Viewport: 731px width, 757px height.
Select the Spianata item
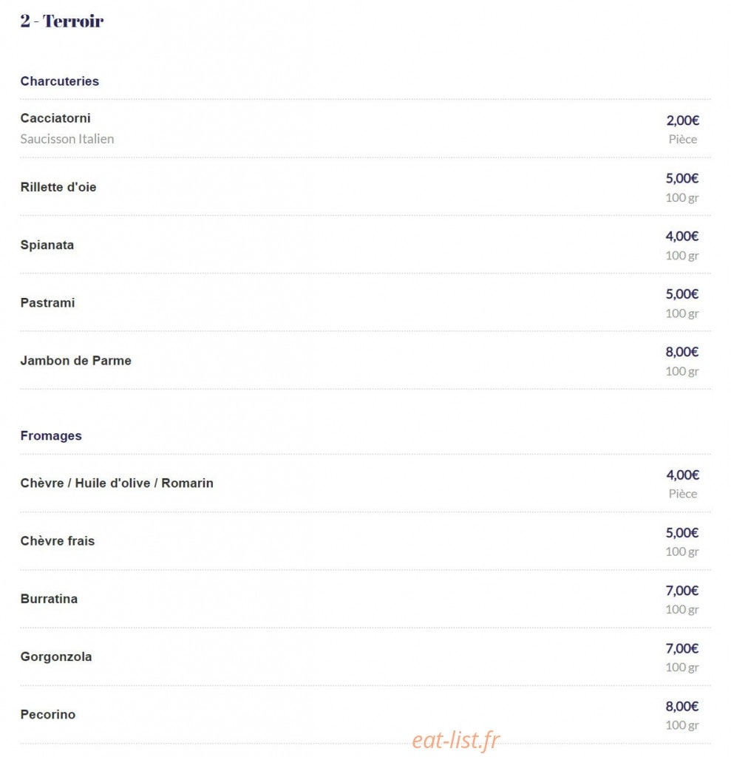(47, 245)
